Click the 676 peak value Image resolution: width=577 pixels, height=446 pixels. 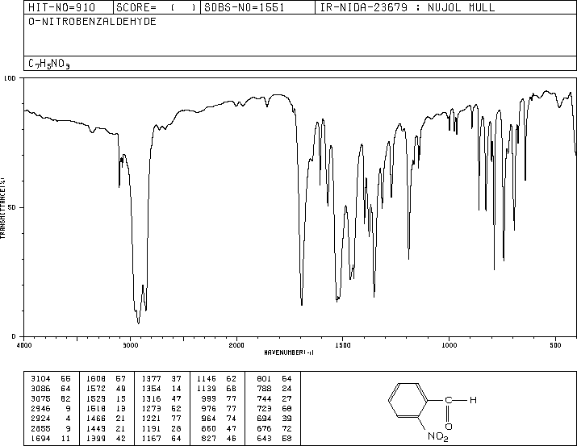point(264,428)
